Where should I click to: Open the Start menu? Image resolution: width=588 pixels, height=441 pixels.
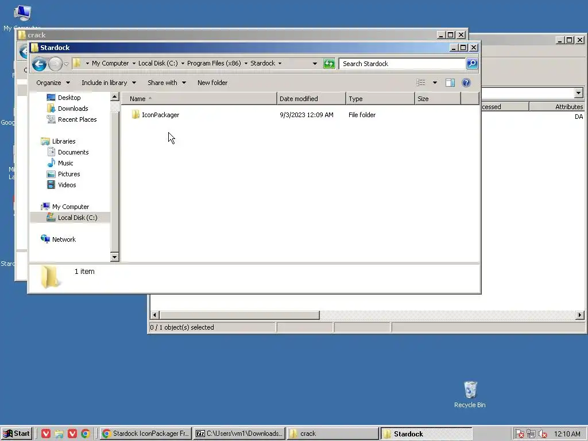click(17, 434)
